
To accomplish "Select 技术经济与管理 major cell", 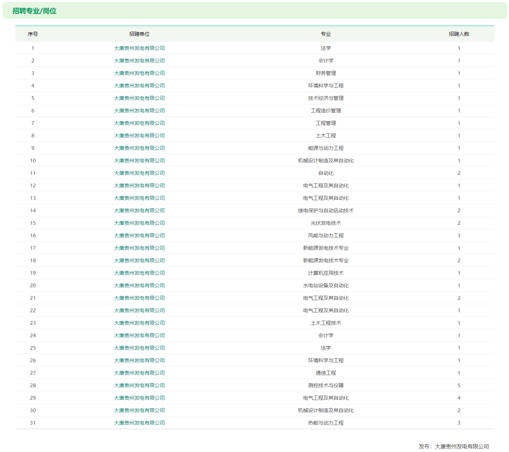I will tap(326, 98).
